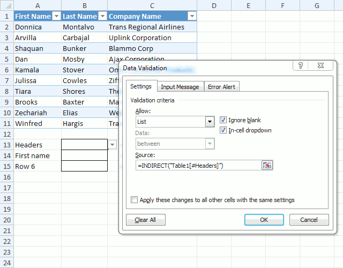
Task: Select the Settings tab
Action: tap(141, 86)
